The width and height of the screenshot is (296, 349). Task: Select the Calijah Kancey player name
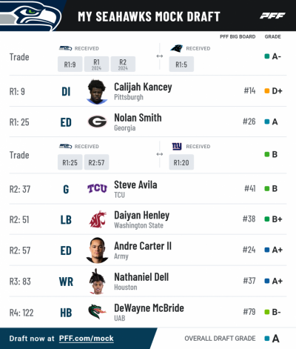143,87
